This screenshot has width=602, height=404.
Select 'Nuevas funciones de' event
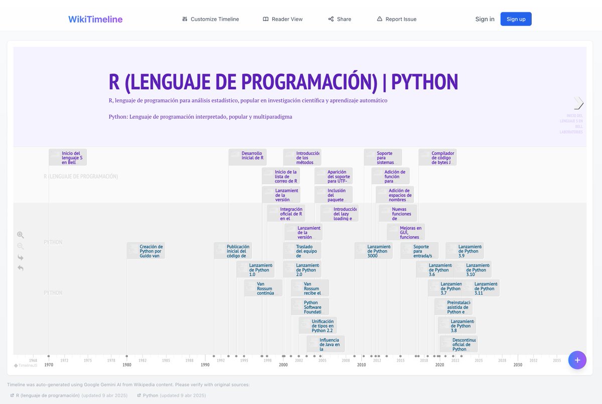[x=398, y=213]
